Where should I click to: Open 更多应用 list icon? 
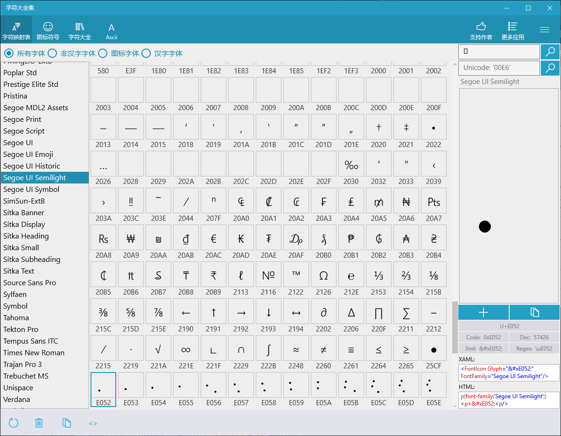pyautogui.click(x=512, y=29)
